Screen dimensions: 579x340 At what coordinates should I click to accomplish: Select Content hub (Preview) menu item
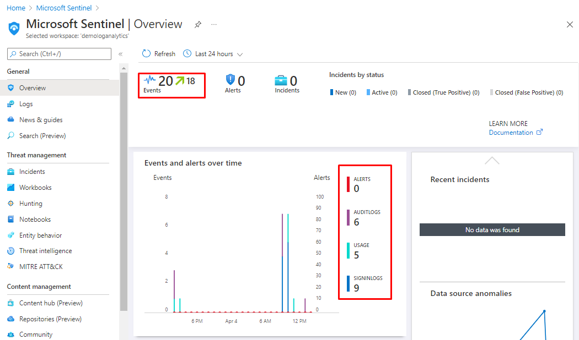tap(51, 303)
